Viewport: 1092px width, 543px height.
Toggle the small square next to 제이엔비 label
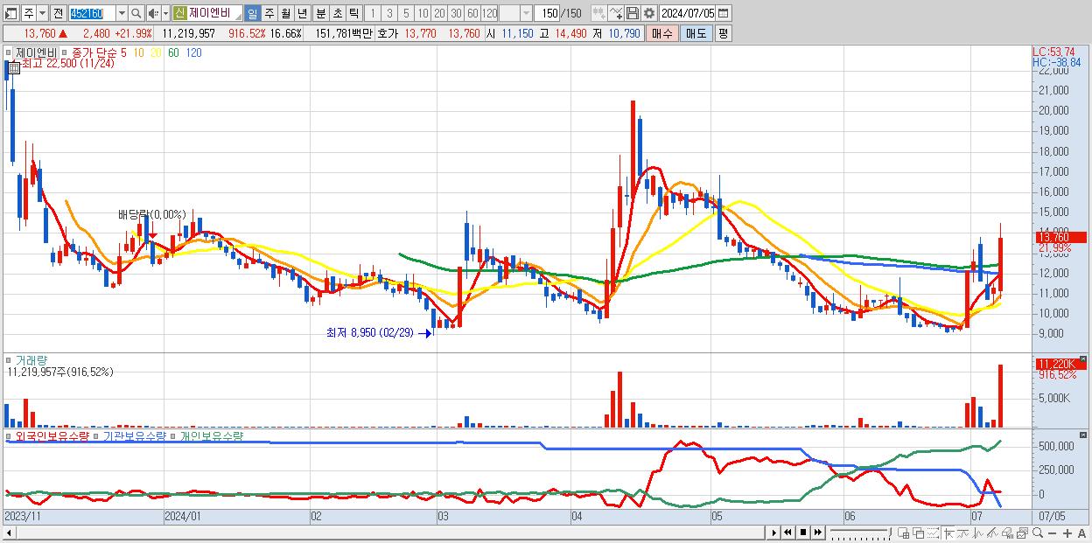coord(8,52)
